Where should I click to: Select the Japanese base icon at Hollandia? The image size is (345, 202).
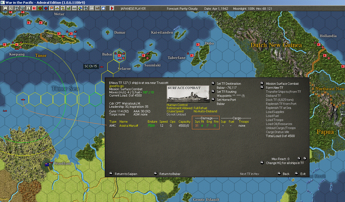point(319,45)
